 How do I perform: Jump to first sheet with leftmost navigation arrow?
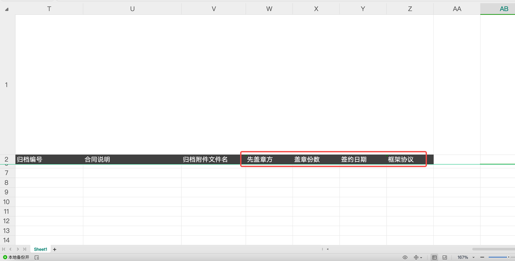4,249
